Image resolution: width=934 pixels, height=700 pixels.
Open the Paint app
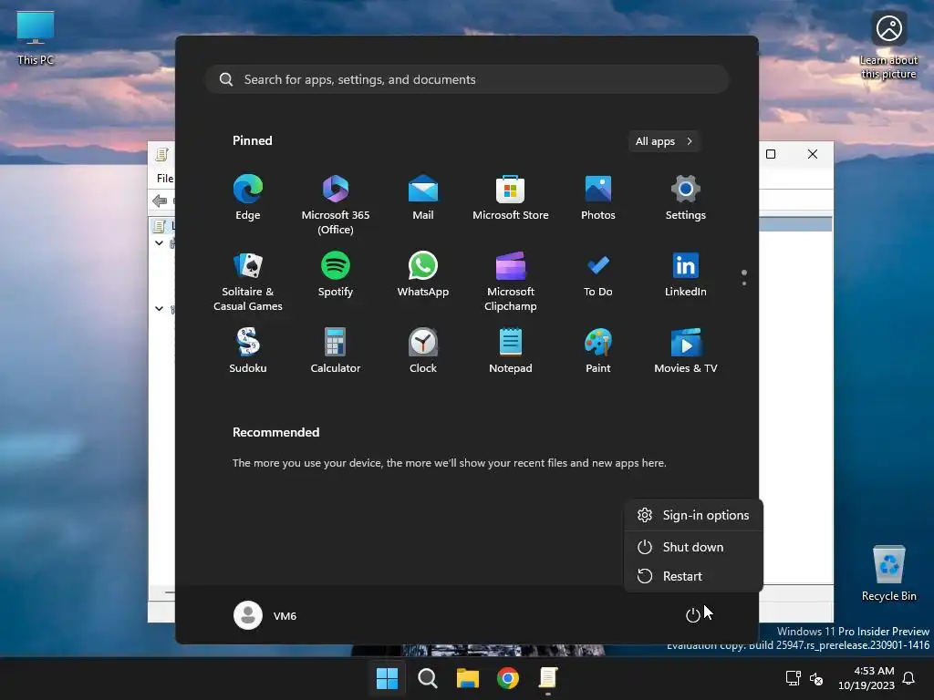(x=598, y=351)
